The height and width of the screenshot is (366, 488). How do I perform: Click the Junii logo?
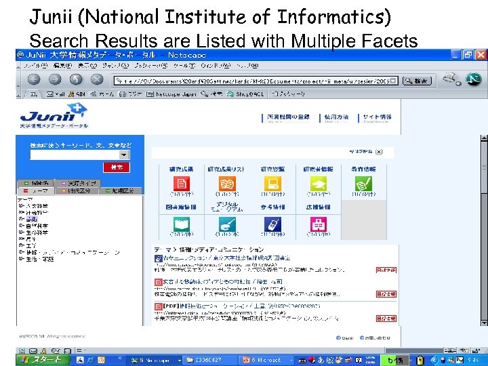[x=54, y=116]
